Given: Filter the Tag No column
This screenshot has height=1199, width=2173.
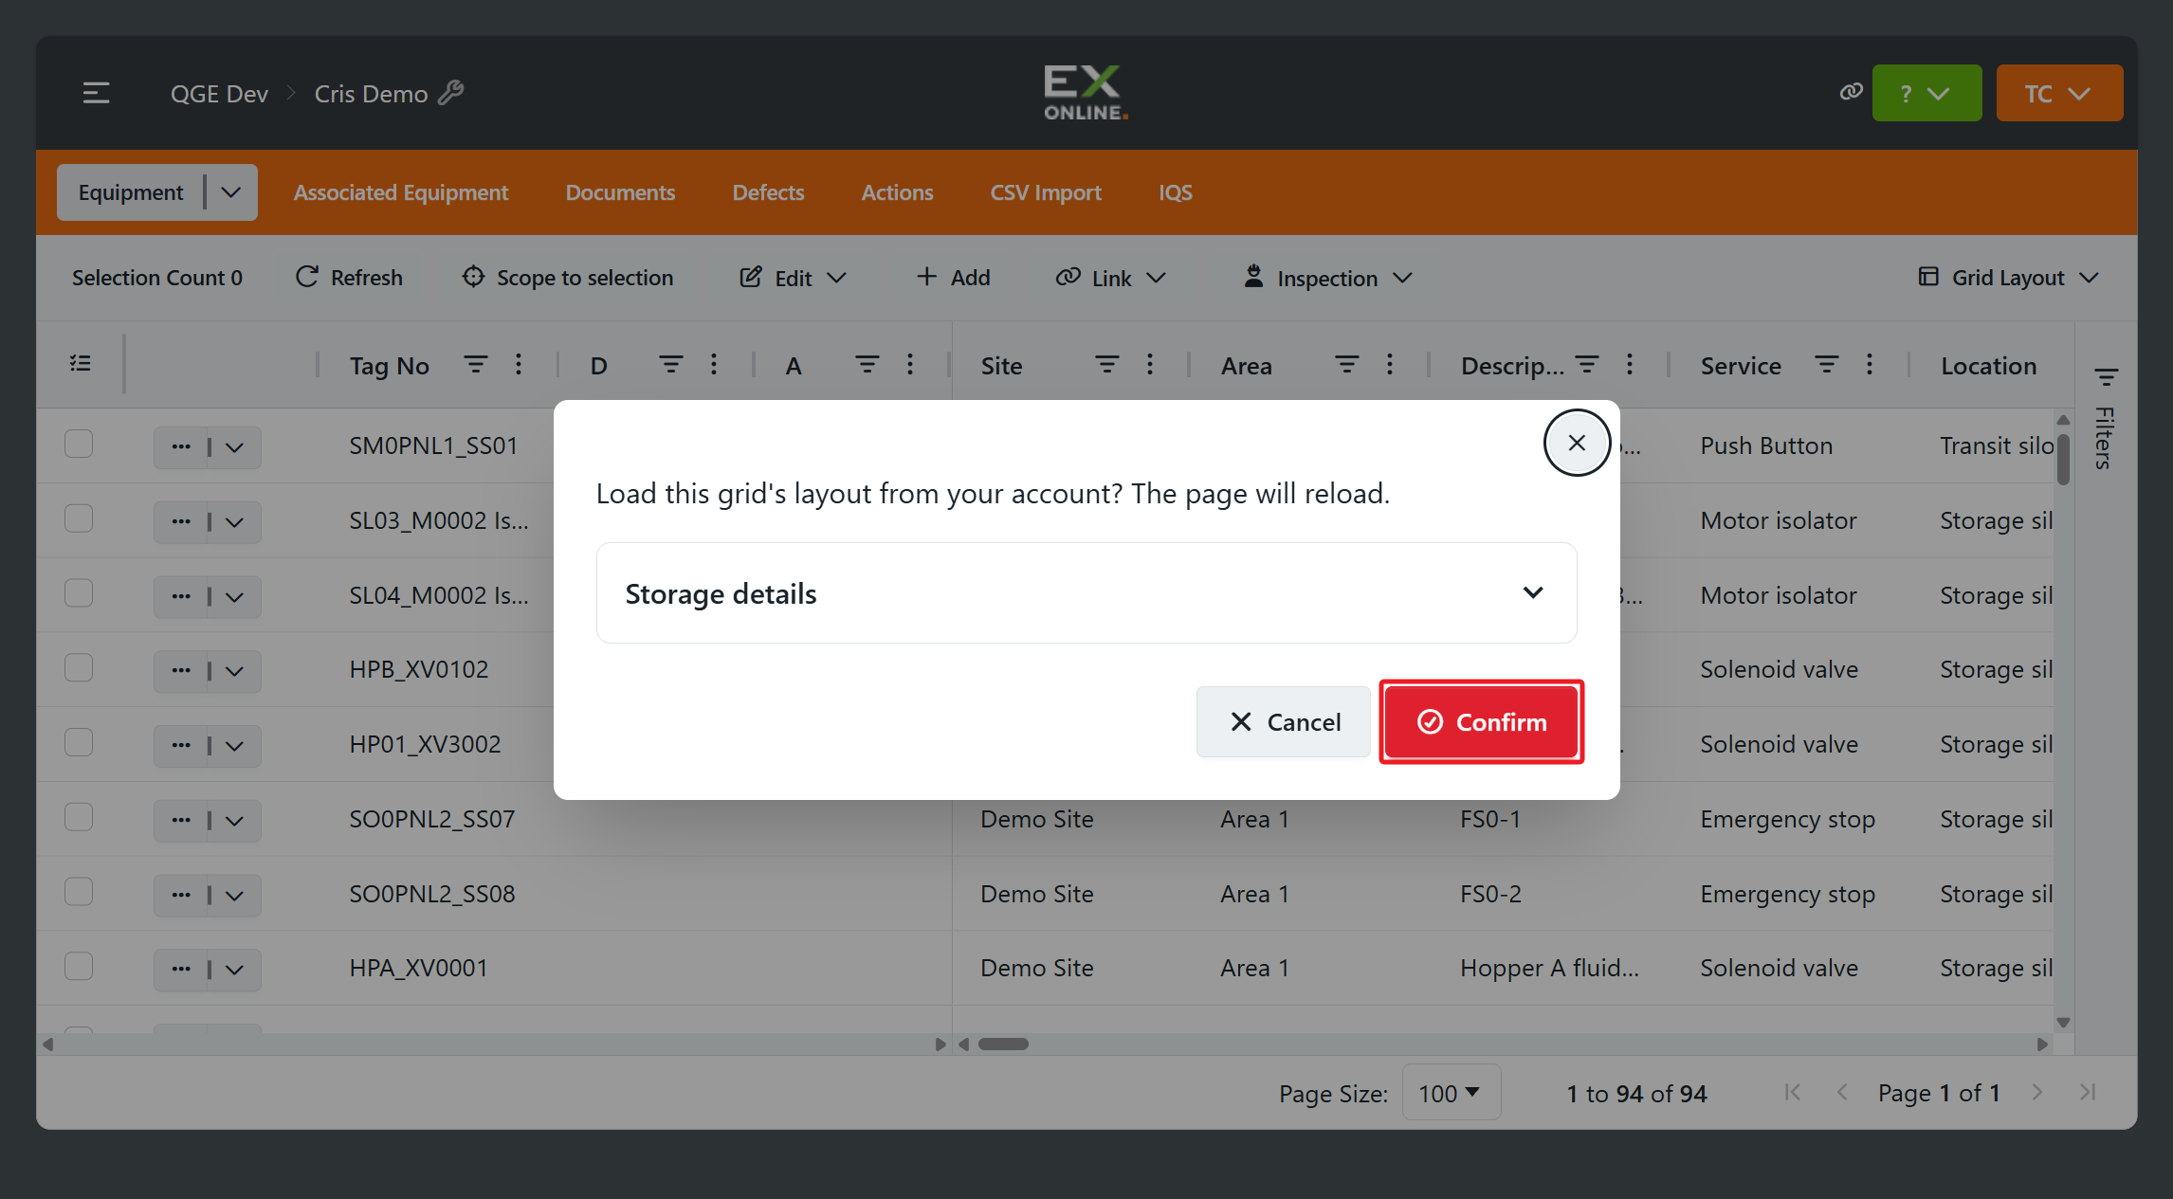Looking at the screenshot, I should coord(475,364).
